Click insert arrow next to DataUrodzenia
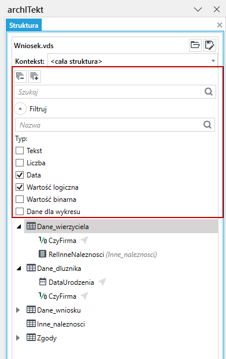The image size is (226, 359). pos(102,282)
